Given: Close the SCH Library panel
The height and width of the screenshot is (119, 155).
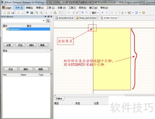Looking at the screenshot, I should (x=51, y=16).
